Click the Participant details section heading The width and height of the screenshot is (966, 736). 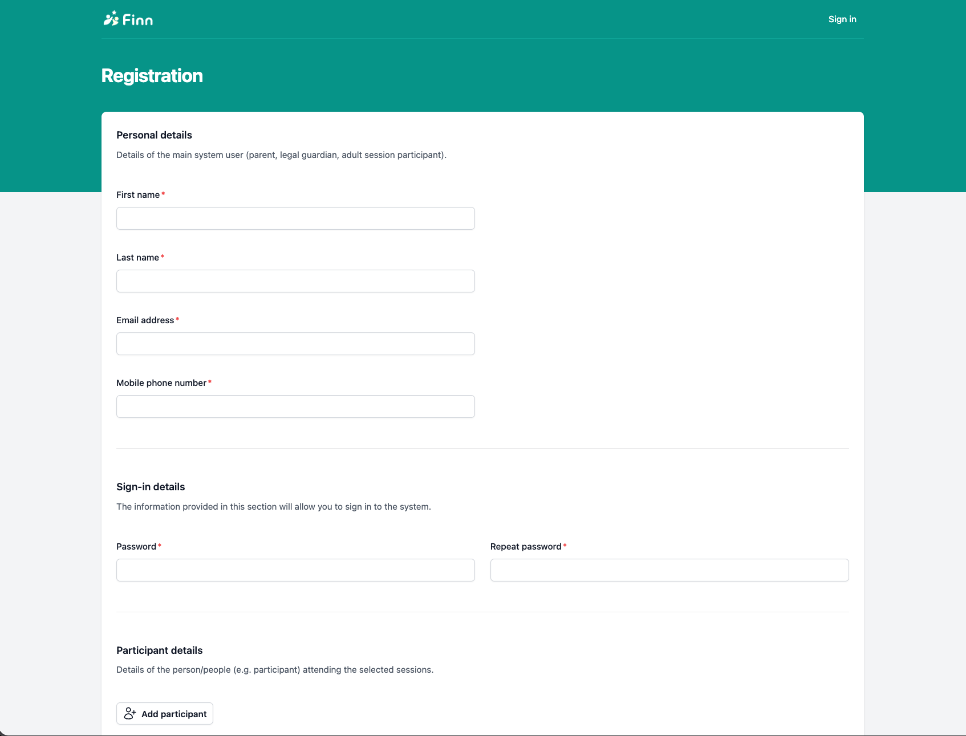coord(160,650)
